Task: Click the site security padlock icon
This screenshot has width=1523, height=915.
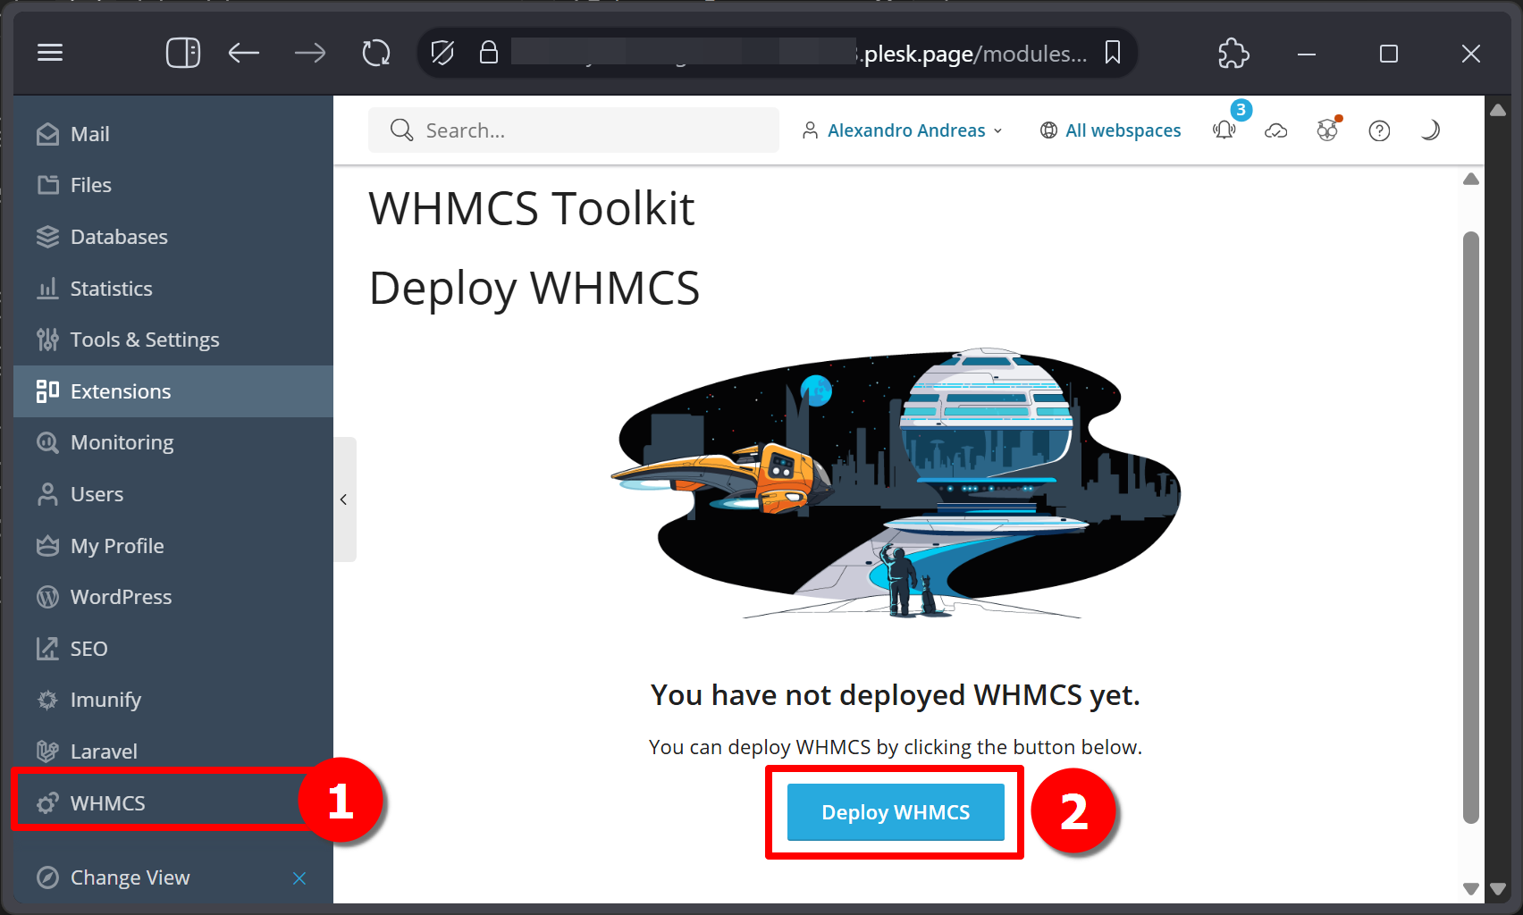Action: [x=488, y=52]
